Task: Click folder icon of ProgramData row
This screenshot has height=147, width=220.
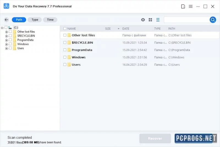Action: coord(69,50)
